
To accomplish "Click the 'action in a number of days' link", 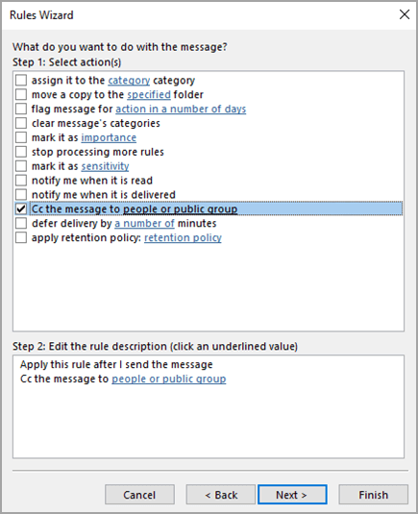I will [181, 109].
